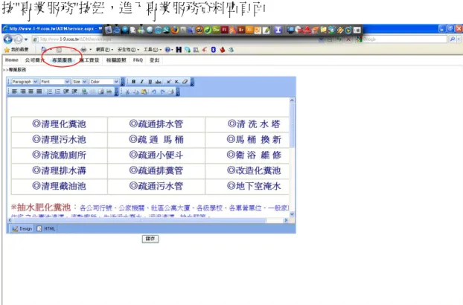Open Flash from the dock
Viewport: 463px width, 305px height.
[x=225, y=30]
